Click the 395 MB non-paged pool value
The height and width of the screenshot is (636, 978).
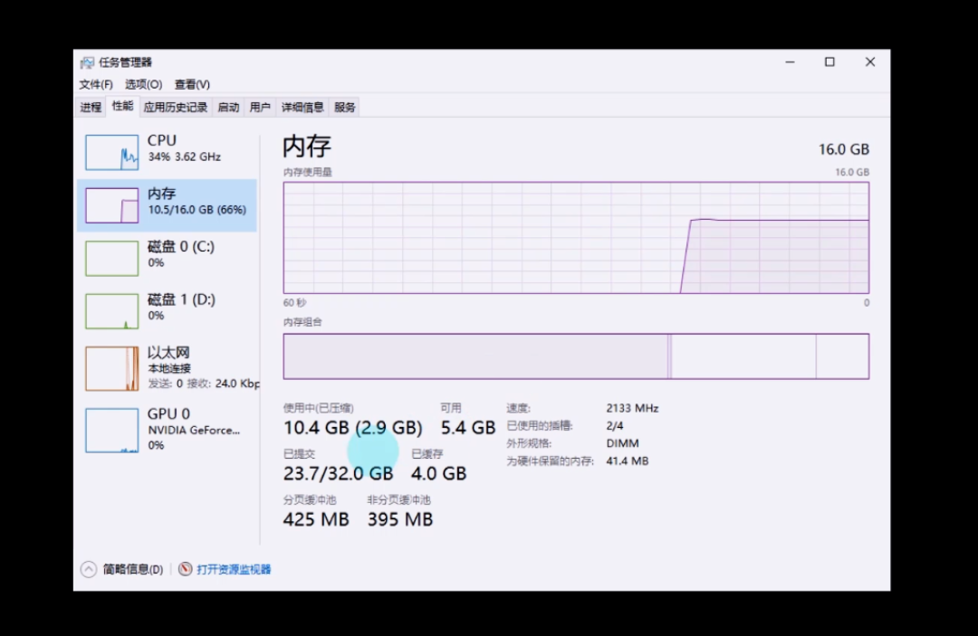[x=400, y=519]
